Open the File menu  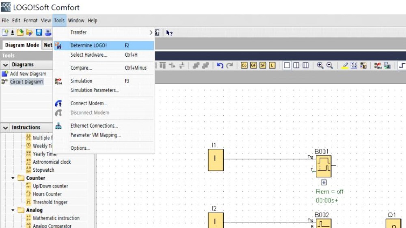tap(5, 20)
